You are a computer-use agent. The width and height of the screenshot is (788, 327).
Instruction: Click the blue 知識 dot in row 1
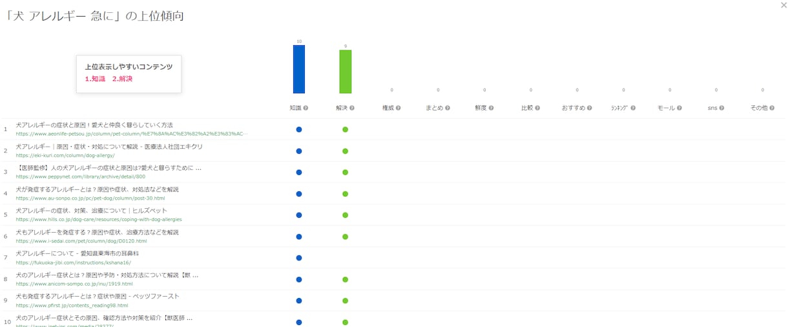pyautogui.click(x=299, y=129)
